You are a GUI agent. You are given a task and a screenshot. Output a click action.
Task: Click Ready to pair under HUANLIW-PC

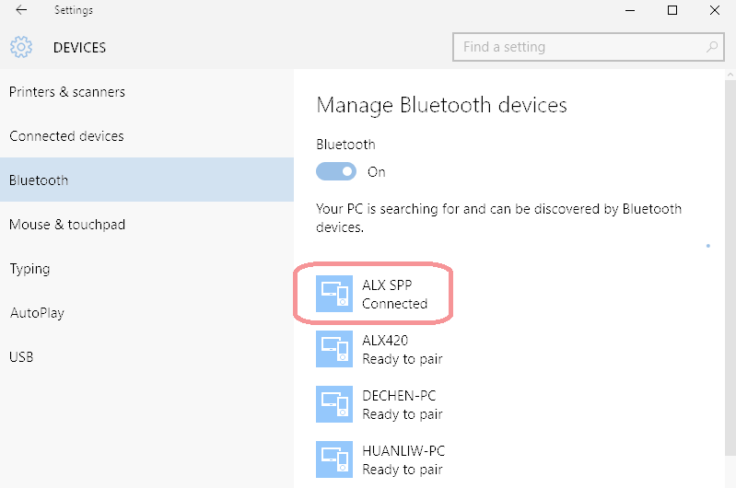pos(403,470)
